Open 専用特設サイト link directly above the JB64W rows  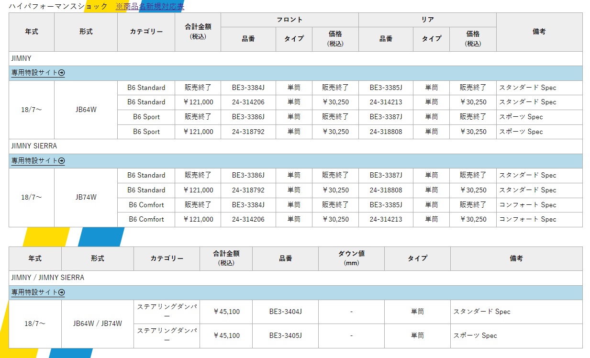click(38, 73)
